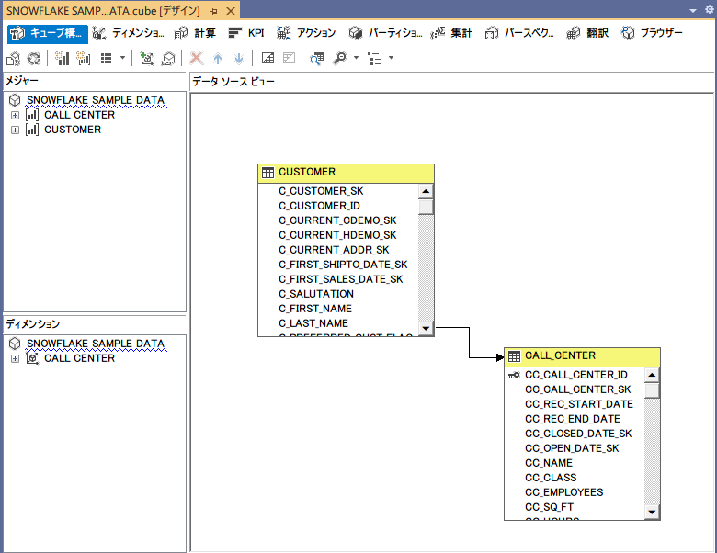This screenshot has height=553, width=717.
Task: Expand CALL CENTER measure group
Action: [15, 115]
